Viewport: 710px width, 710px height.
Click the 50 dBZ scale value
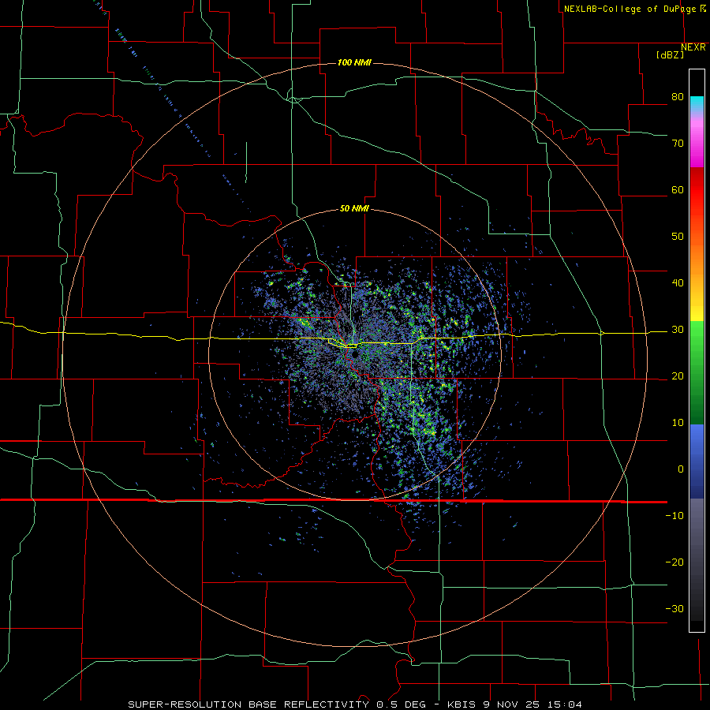tap(678, 237)
